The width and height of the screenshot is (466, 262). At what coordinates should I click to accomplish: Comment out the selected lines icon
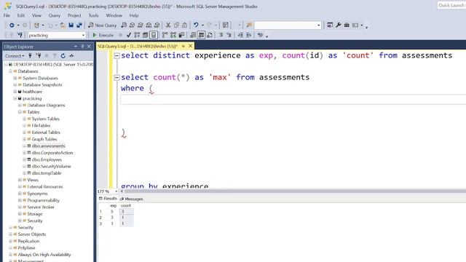coord(221,35)
